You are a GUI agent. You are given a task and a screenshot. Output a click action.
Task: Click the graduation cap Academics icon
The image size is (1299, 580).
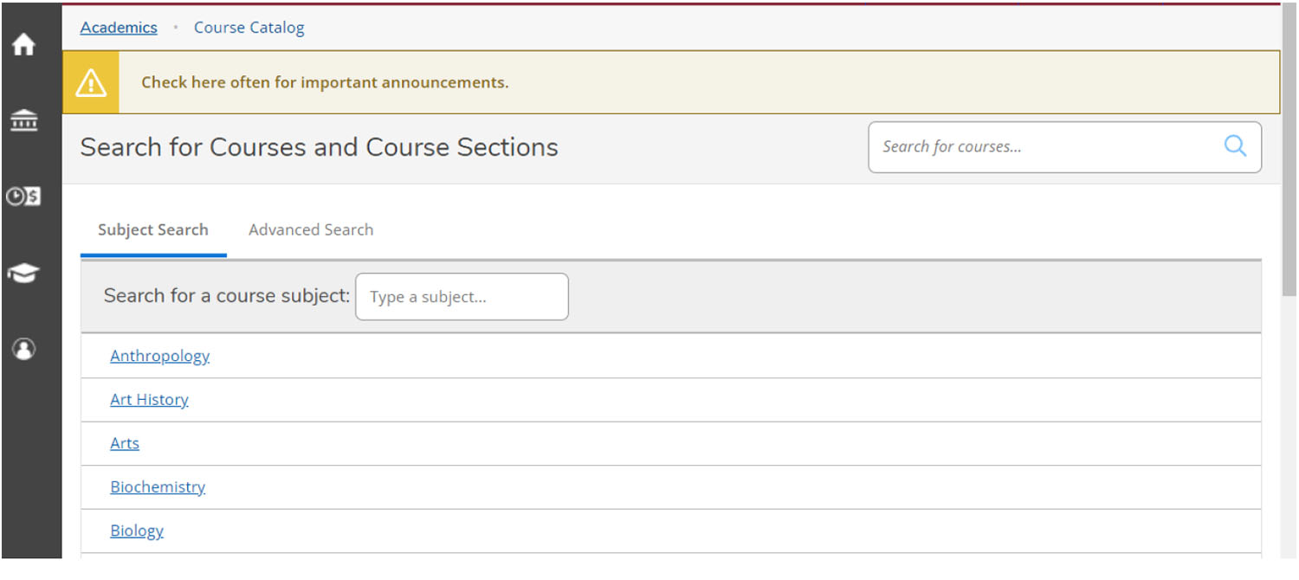(23, 274)
